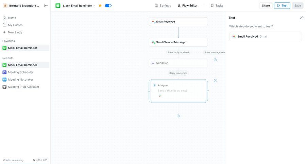Viewport: 306px width, 164px height.
Task: Click the credits remaining counter 400 / 400
Action: click(40, 160)
